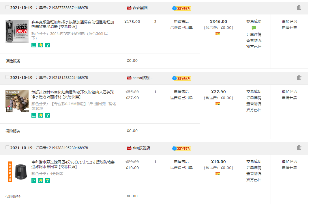Click the payment card icon under ¥27.90
The image size is (313, 206).
click(x=218, y=104)
